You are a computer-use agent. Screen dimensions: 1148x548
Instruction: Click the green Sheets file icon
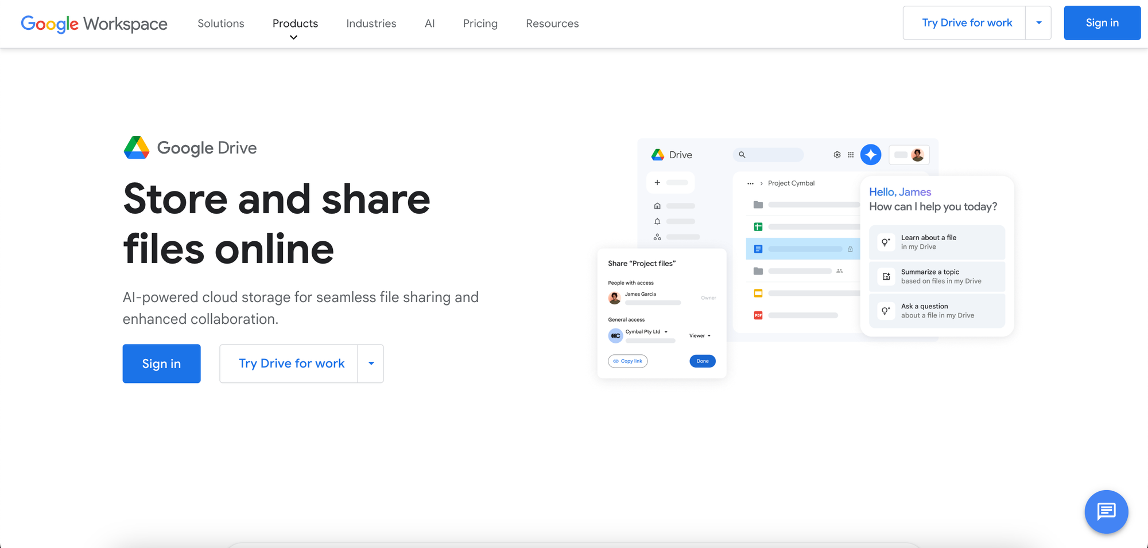[x=758, y=227]
